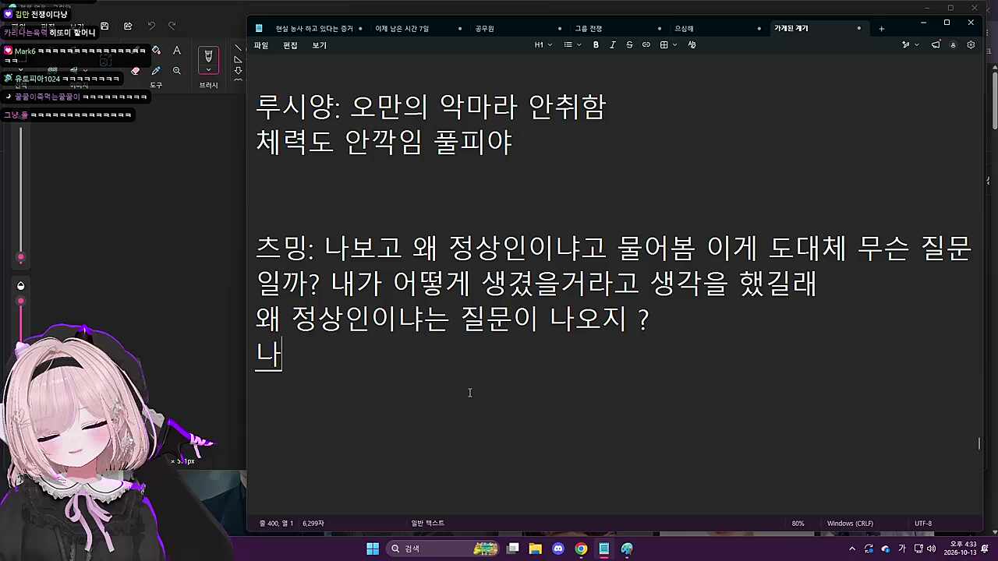The image size is (998, 561).
Task: Open the Copilot rewrite dropdown
Action: (x=910, y=45)
